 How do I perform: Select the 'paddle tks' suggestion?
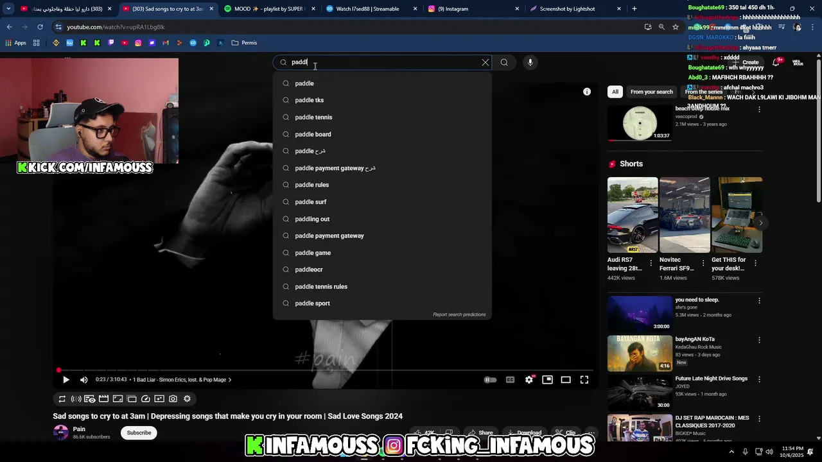pyautogui.click(x=382, y=100)
